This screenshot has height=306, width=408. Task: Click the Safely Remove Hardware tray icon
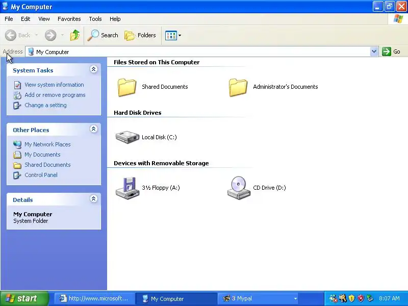370,298
